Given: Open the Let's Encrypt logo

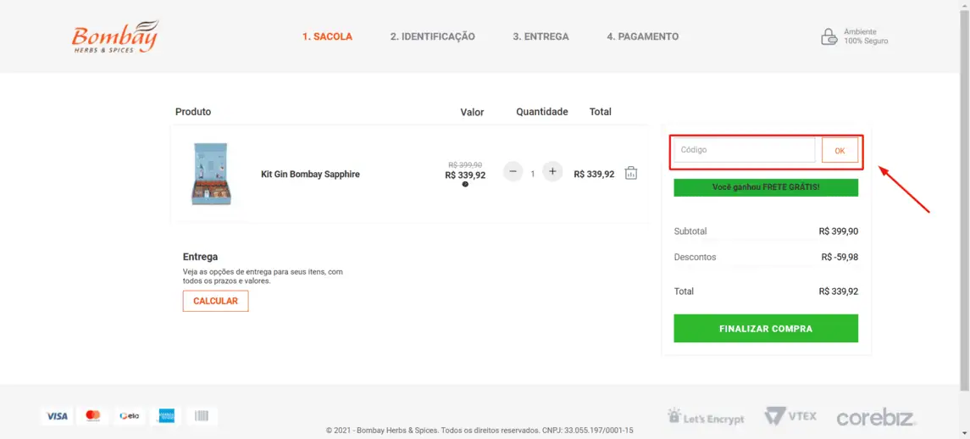Looking at the screenshot, I should (x=706, y=417).
